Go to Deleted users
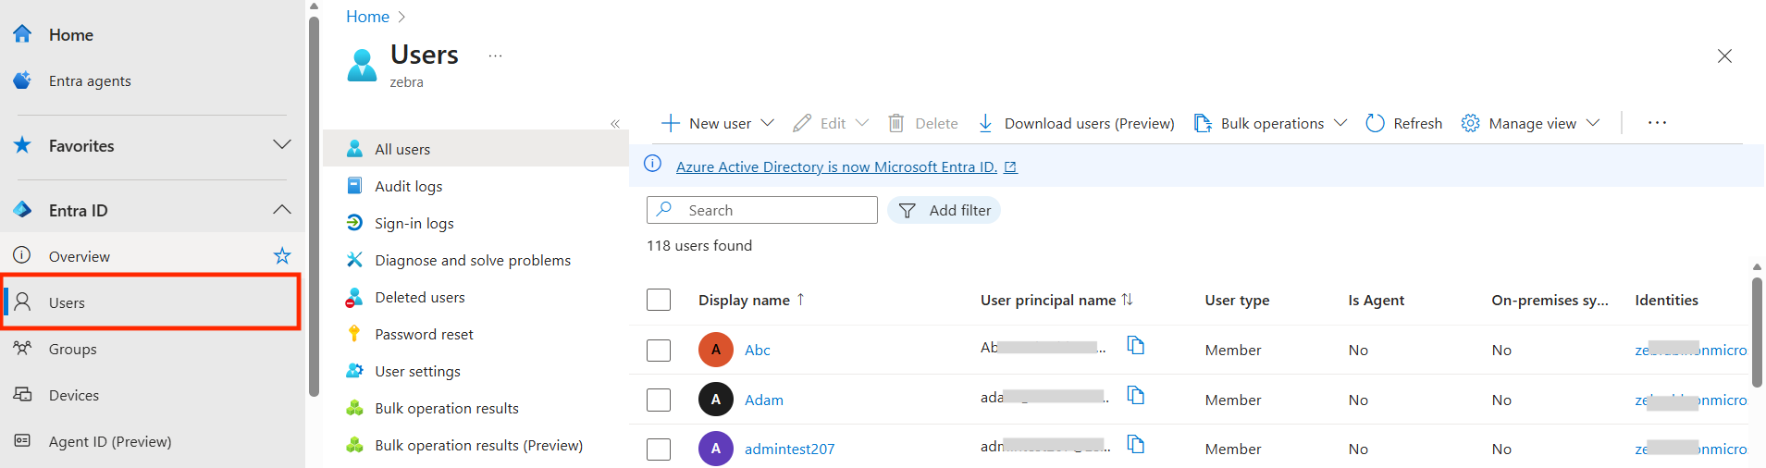 [419, 297]
